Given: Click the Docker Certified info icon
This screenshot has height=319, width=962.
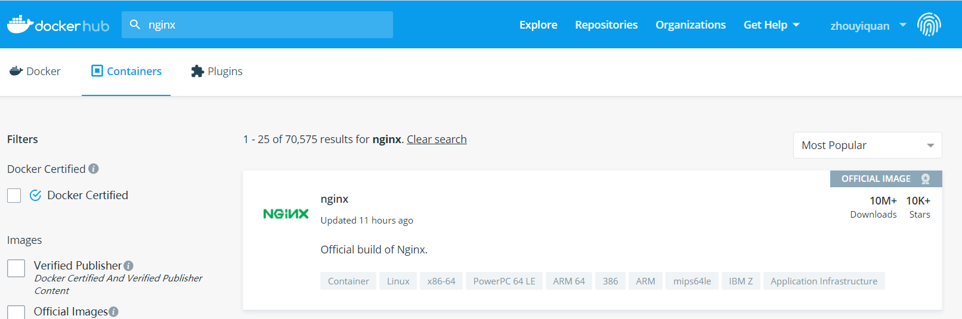Looking at the screenshot, I should point(94,169).
